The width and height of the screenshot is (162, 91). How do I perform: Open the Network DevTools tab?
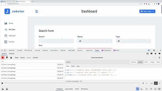[45, 50]
